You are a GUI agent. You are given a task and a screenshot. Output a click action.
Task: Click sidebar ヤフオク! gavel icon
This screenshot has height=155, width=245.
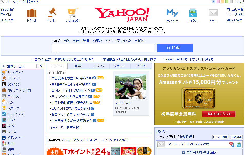coord(4,78)
